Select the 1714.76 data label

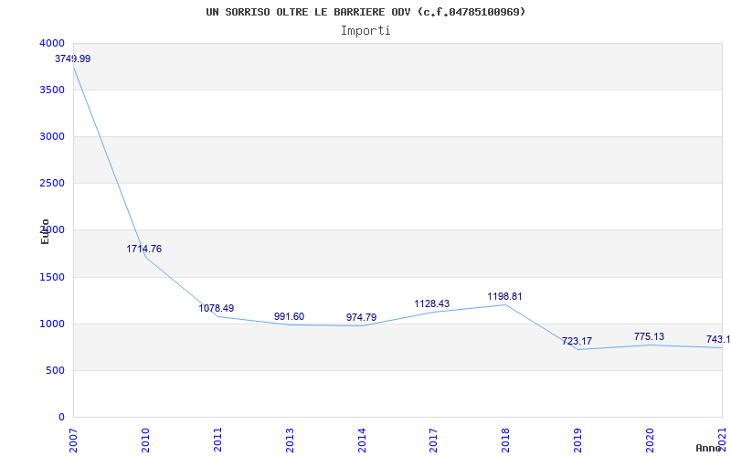point(144,249)
